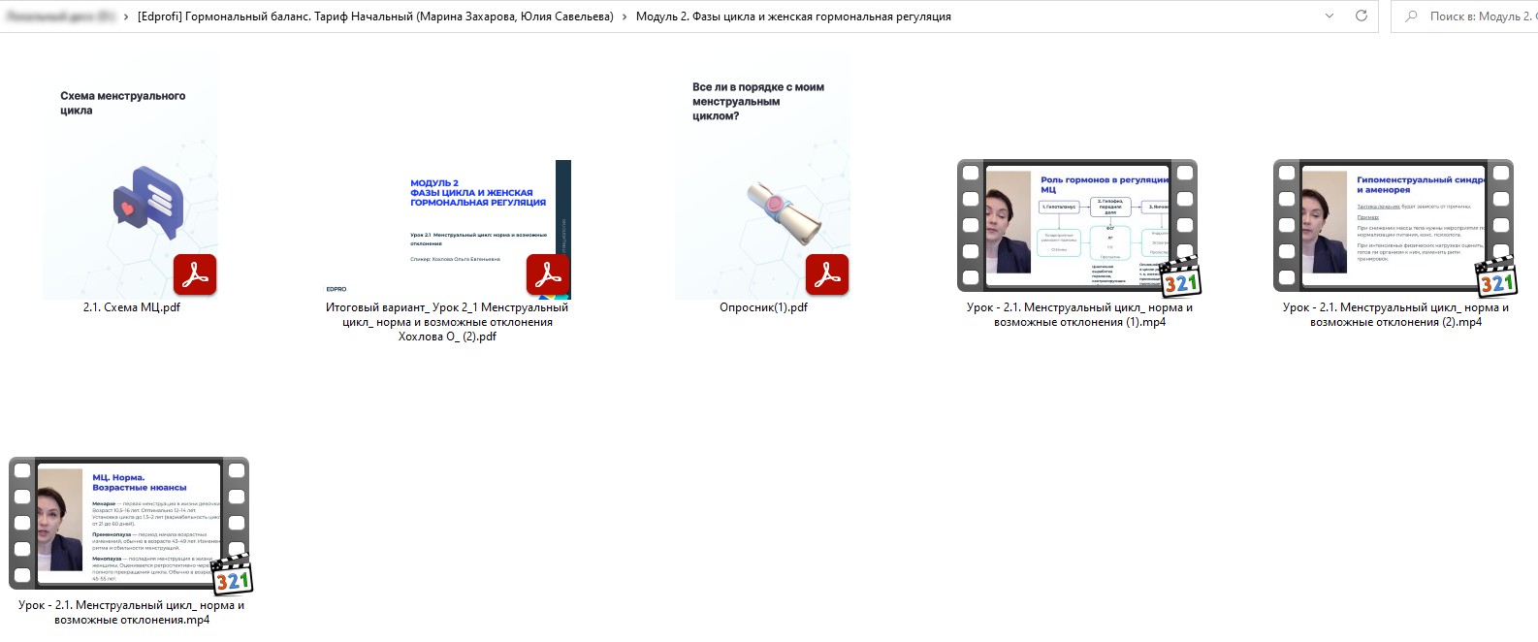Click the 'Урок - 2.1 ... (1).mp4' file name
Viewport: 1538px width, 642px height.
coord(1079,315)
